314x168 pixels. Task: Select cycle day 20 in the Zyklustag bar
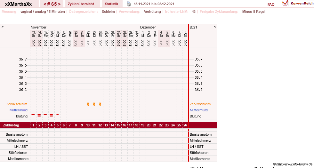[x=149, y=125]
